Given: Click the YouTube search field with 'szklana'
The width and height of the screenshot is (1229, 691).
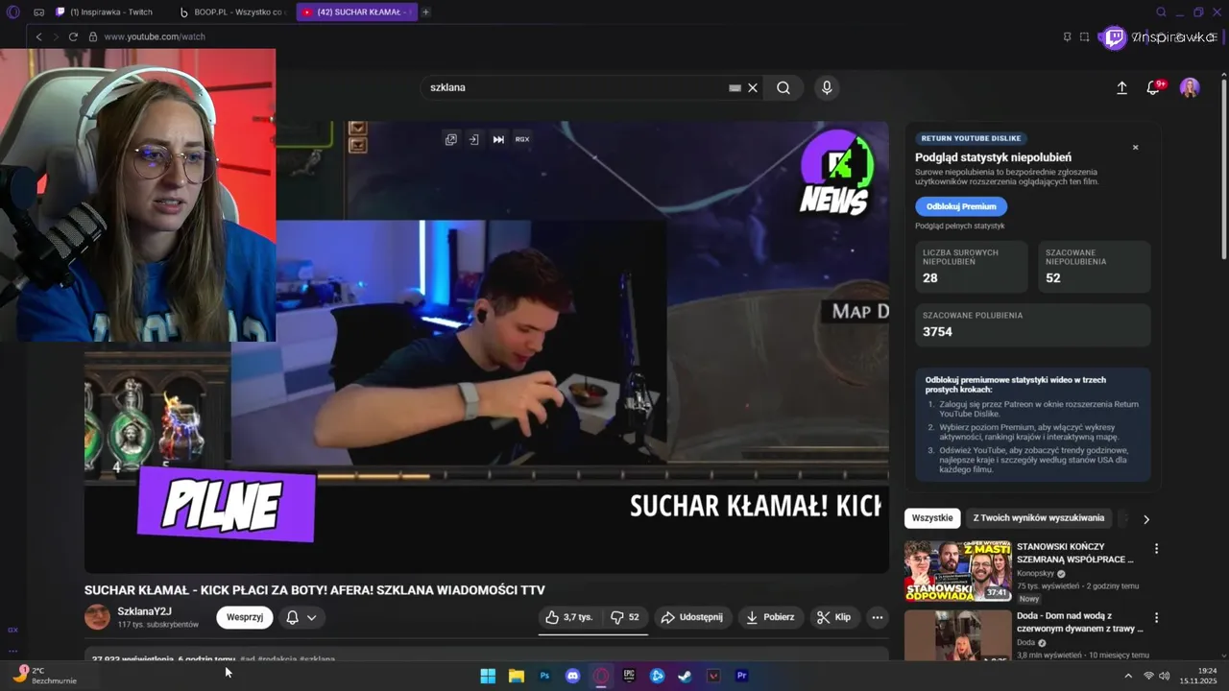Looking at the screenshot, I should coord(576,87).
